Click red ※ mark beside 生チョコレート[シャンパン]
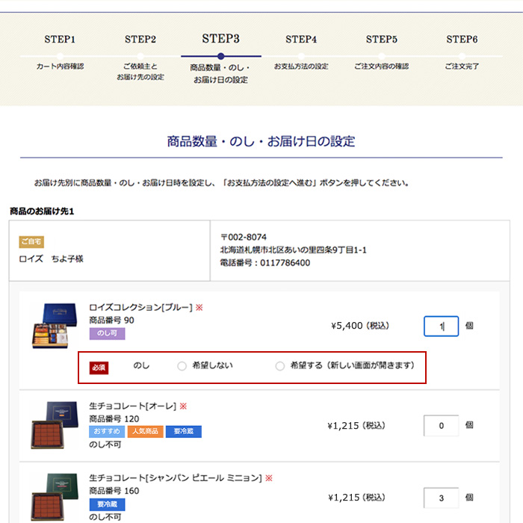 pyautogui.click(x=269, y=478)
